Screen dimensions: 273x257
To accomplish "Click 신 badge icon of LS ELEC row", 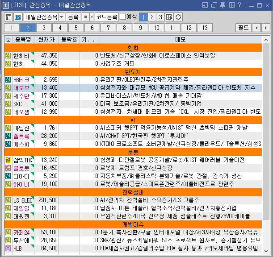I will (8, 200).
